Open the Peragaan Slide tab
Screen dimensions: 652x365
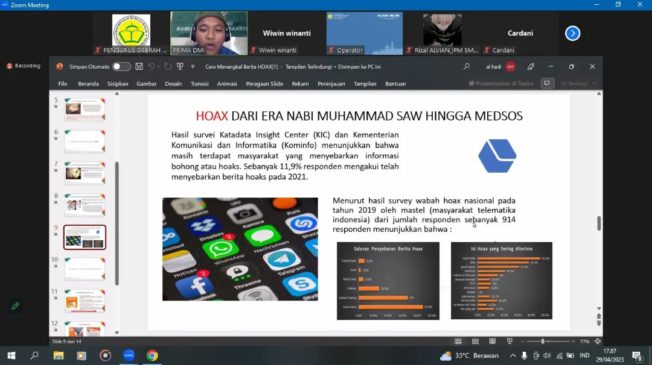click(264, 83)
